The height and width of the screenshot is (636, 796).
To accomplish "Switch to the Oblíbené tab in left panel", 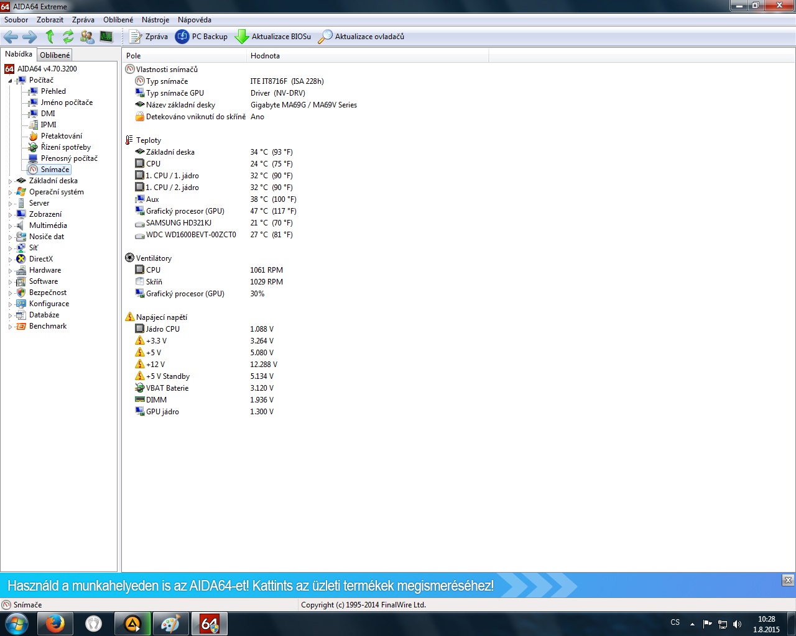I will (55, 55).
